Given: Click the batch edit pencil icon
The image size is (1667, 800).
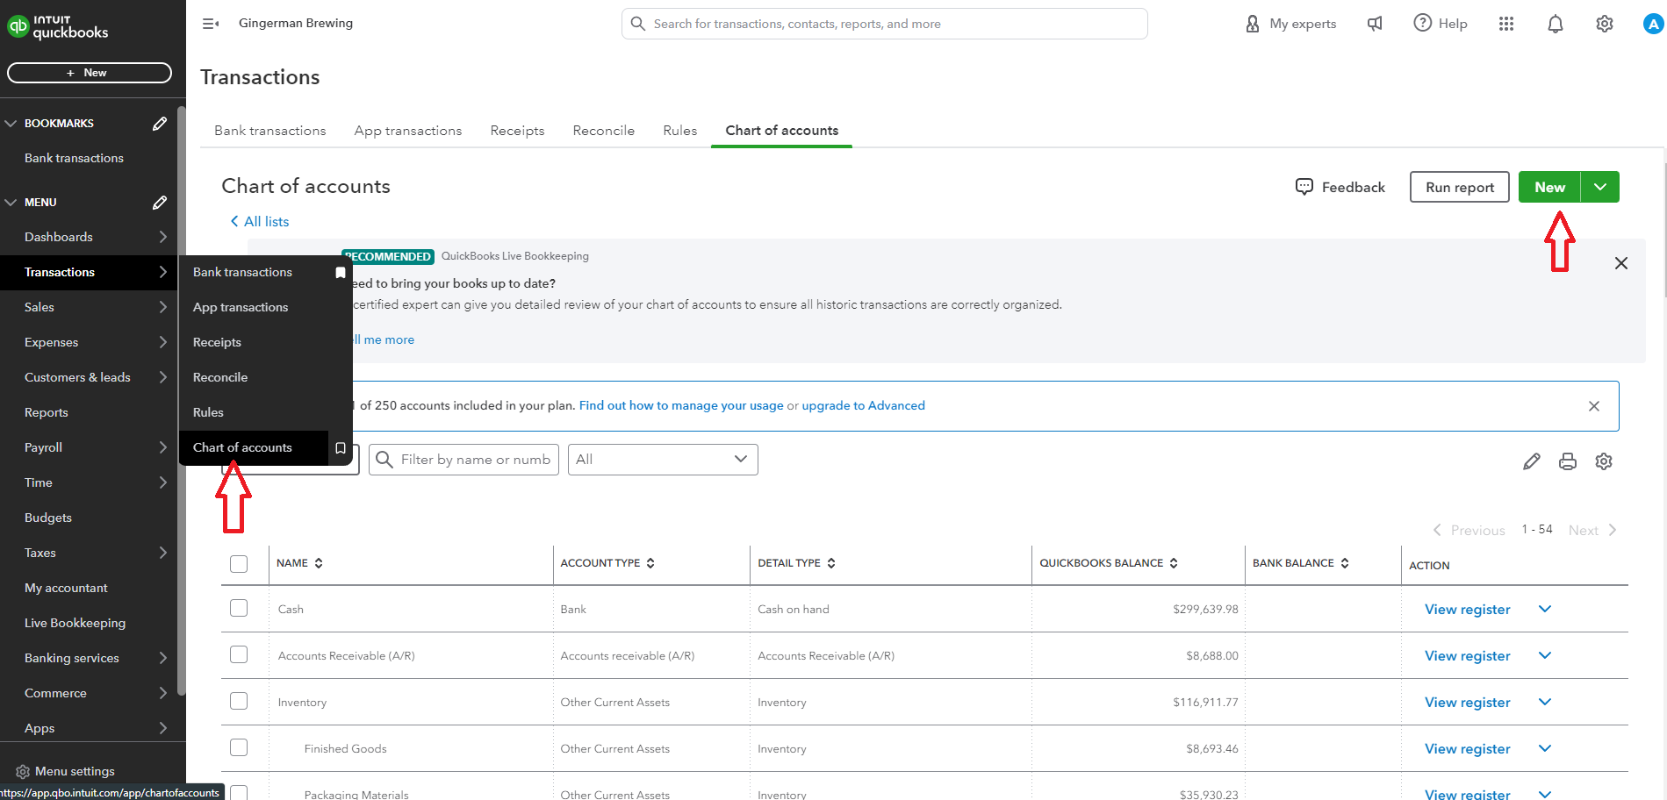Looking at the screenshot, I should (x=1532, y=461).
